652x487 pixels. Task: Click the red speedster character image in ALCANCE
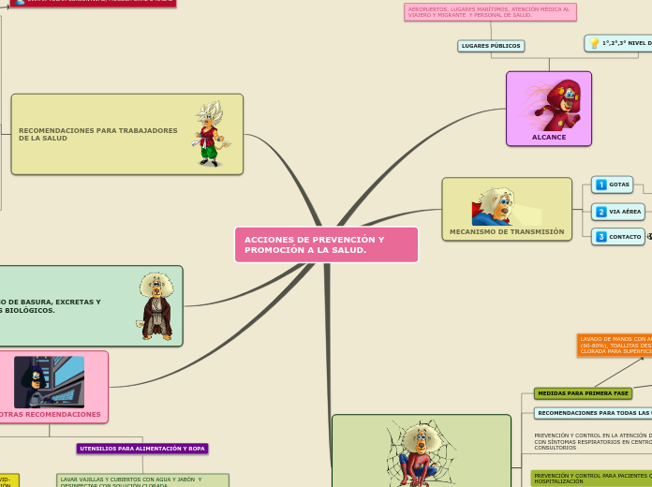click(551, 105)
